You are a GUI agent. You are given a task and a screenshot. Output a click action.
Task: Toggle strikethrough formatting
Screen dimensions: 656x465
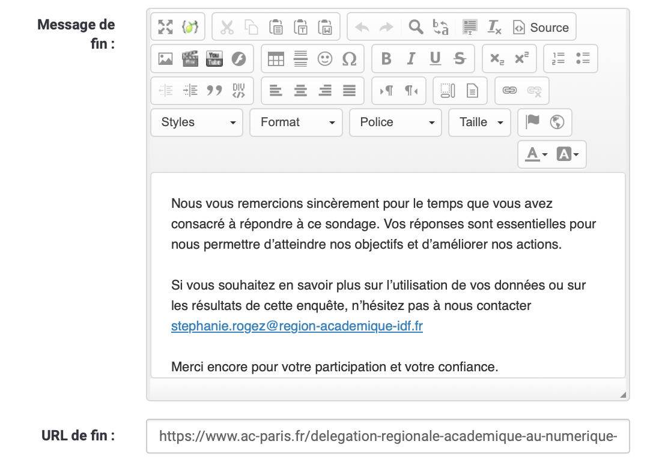[x=460, y=59]
